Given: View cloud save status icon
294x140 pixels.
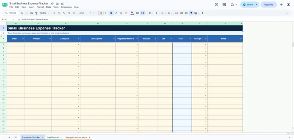Looking at the screenshot, I should pyautogui.click(x=62, y=4).
